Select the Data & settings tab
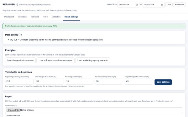The height and width of the screenshot is (117, 188). pyautogui.click(x=71, y=17)
